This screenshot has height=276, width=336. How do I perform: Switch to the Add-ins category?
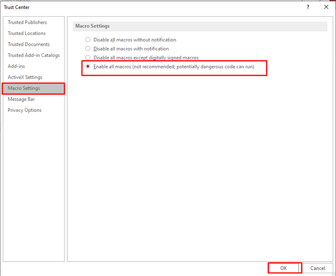point(16,66)
